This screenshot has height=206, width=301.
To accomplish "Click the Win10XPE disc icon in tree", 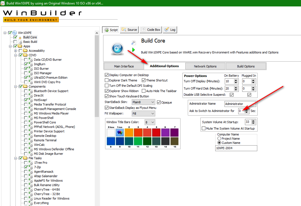I will click(15, 33).
